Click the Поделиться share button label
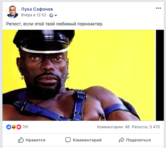This screenshot has height=148, width=166. pos(138,140)
